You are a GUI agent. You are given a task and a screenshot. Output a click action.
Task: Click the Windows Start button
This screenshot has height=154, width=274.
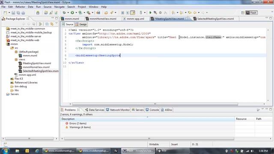click(x=6, y=151)
